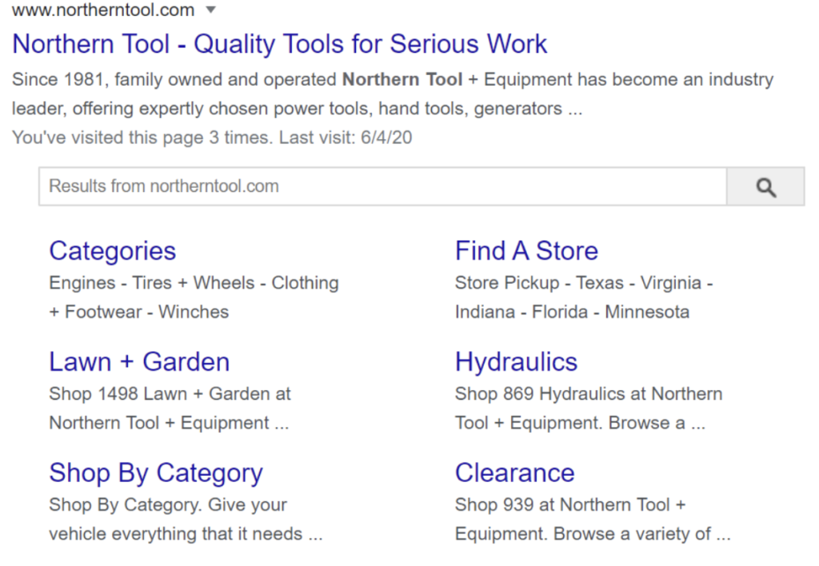Open the Lawn + Garden sitelink
Viewport: 819px width, 566px height.
click(139, 362)
